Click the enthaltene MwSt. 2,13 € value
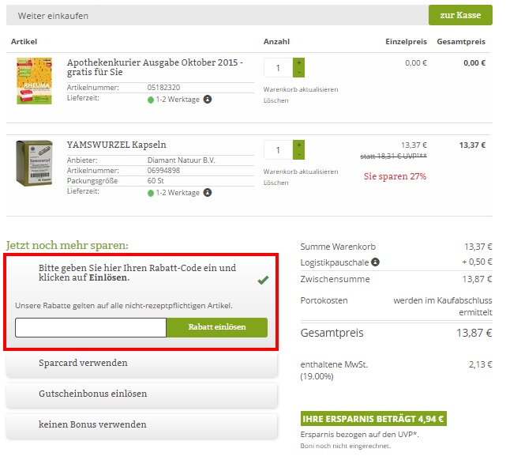 [480, 364]
